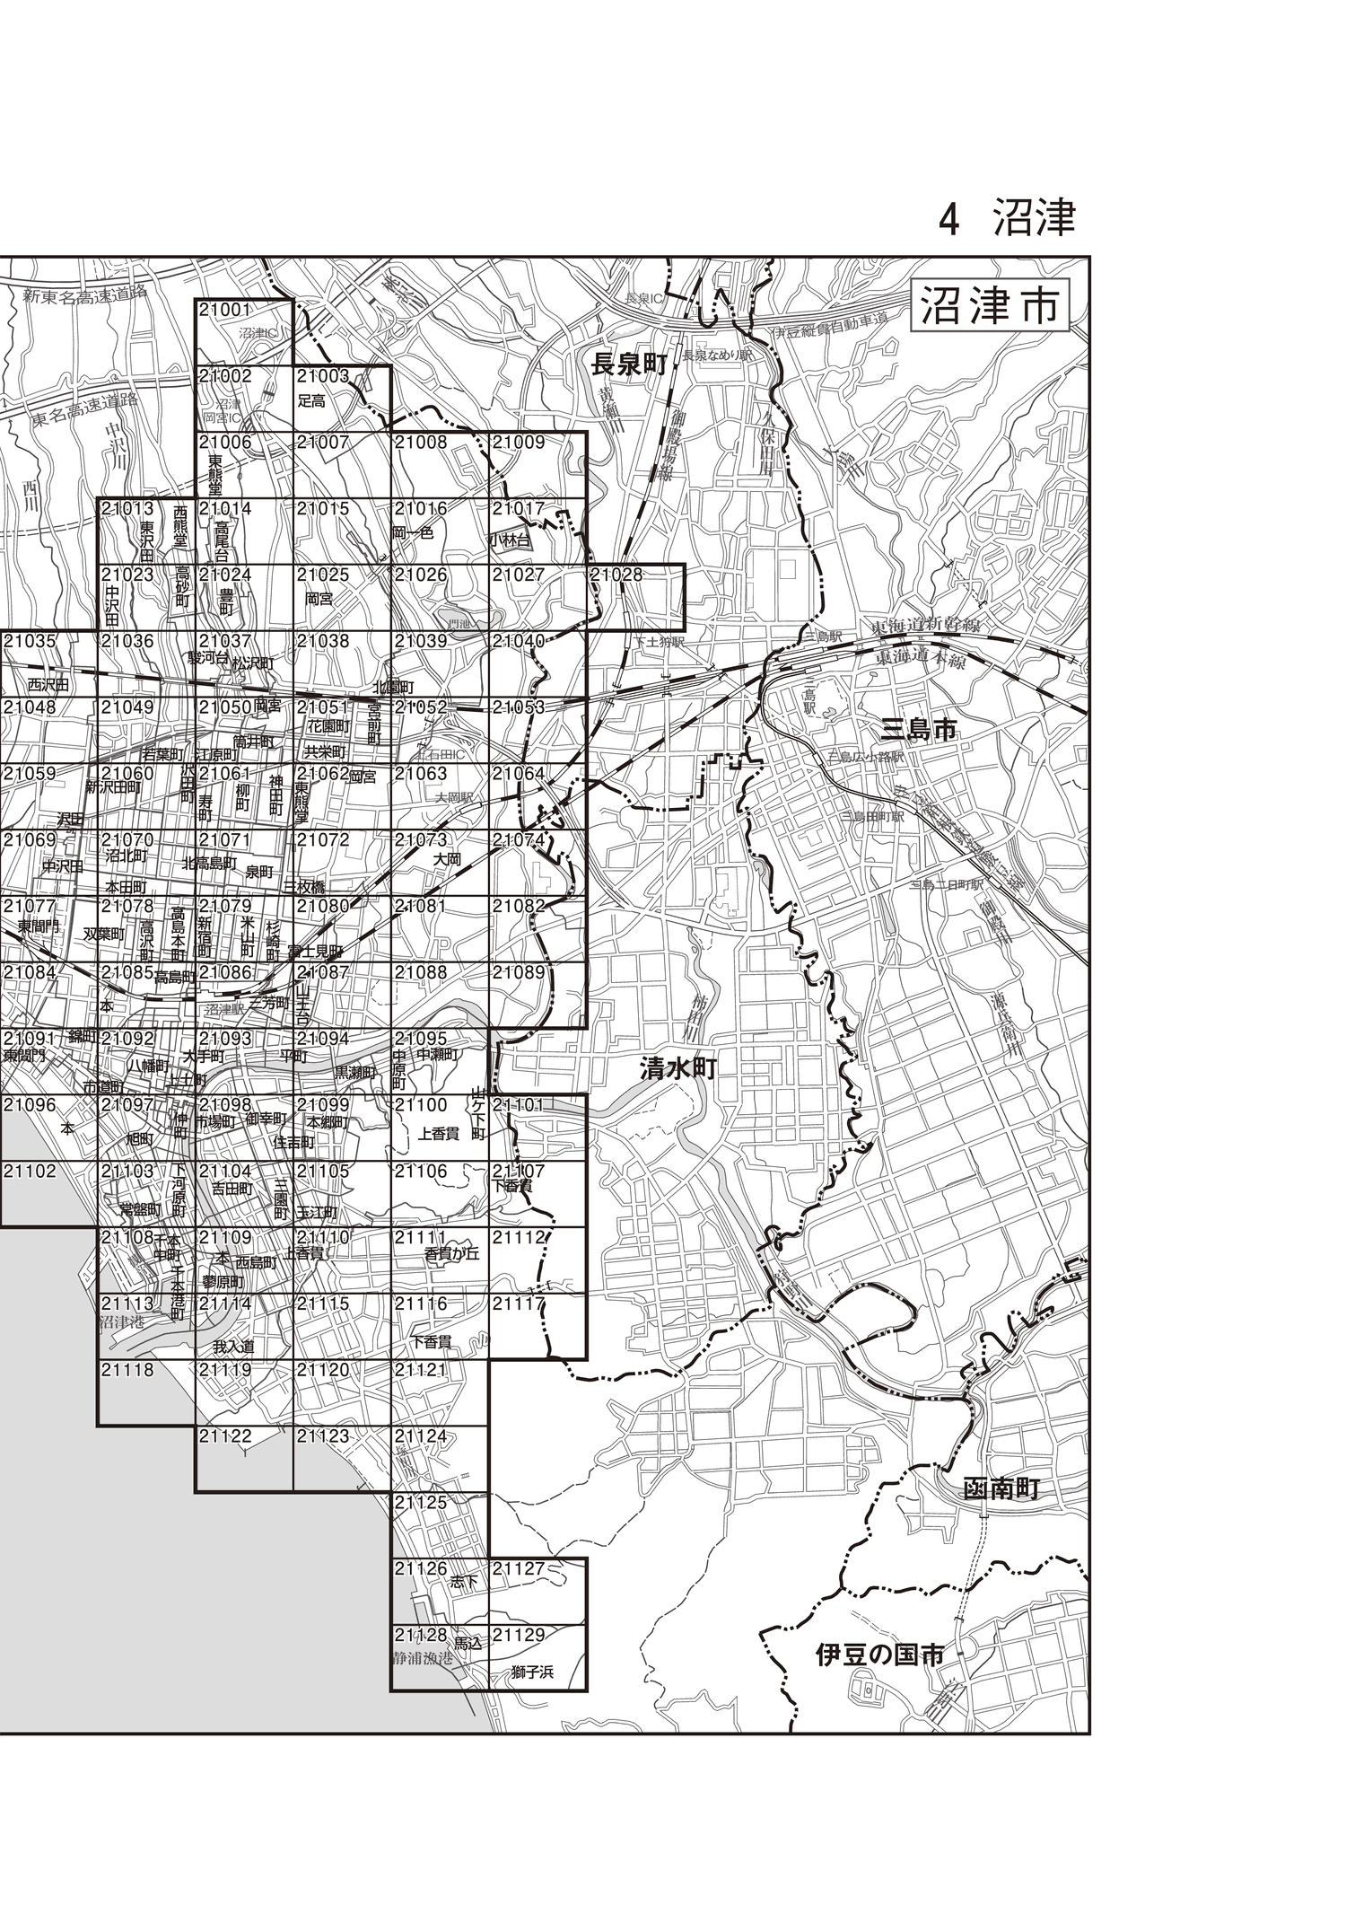Click grid cell number 21117

[x=519, y=1304]
